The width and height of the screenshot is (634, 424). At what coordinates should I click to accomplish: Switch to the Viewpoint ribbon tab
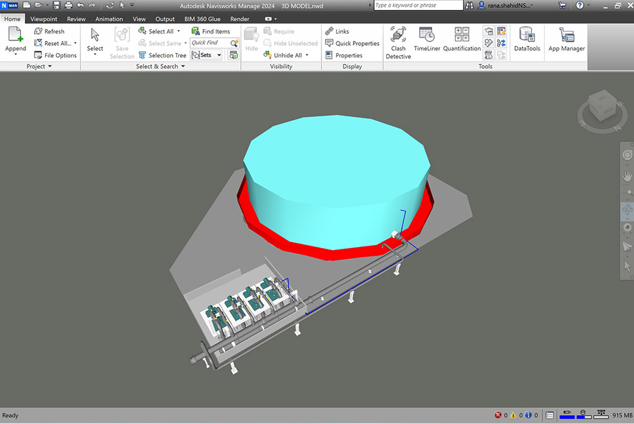pyautogui.click(x=44, y=19)
